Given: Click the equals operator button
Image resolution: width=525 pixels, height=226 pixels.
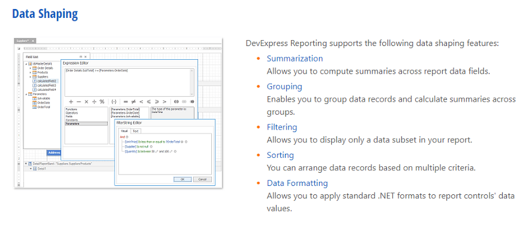Looking at the screenshot, I should coord(126,102).
